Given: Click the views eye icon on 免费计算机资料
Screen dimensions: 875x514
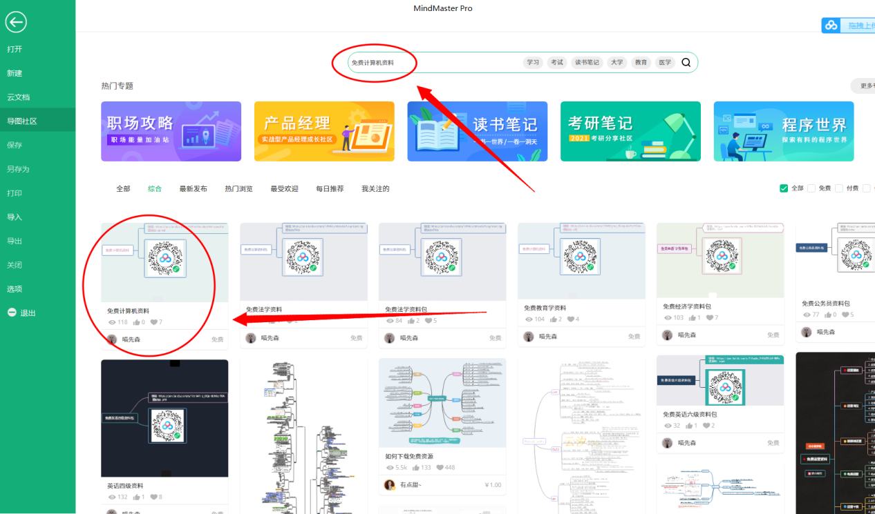Looking at the screenshot, I should (112, 322).
